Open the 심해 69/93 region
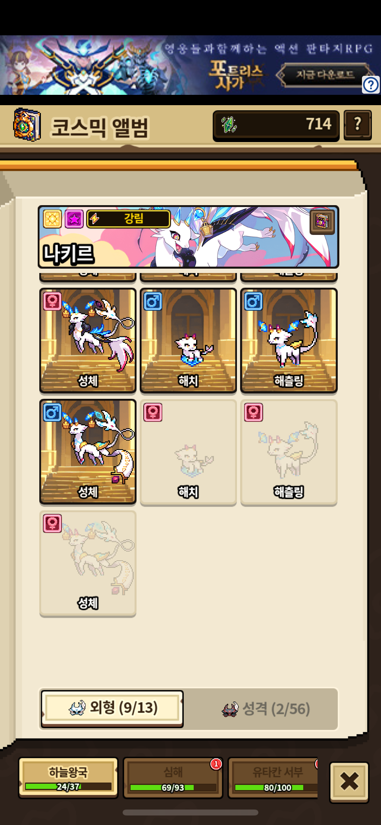This screenshot has width=381, height=825. [173, 778]
